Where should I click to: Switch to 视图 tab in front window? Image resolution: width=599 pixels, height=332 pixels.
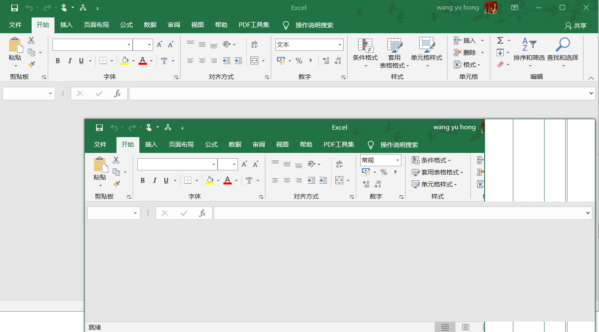[x=282, y=145]
